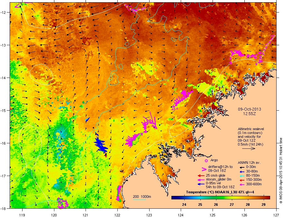Click the ANMN 12h av. legend heading

[249, 163]
